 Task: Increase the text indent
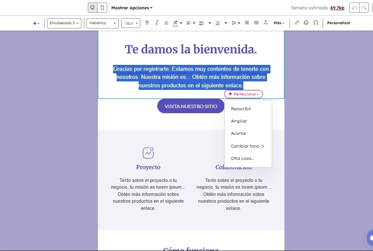tap(256, 23)
